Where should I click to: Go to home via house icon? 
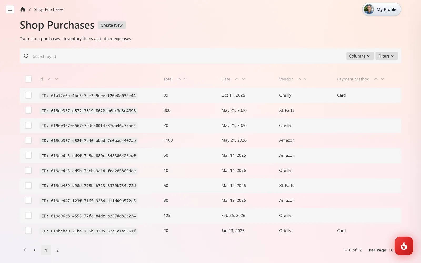[23, 9]
